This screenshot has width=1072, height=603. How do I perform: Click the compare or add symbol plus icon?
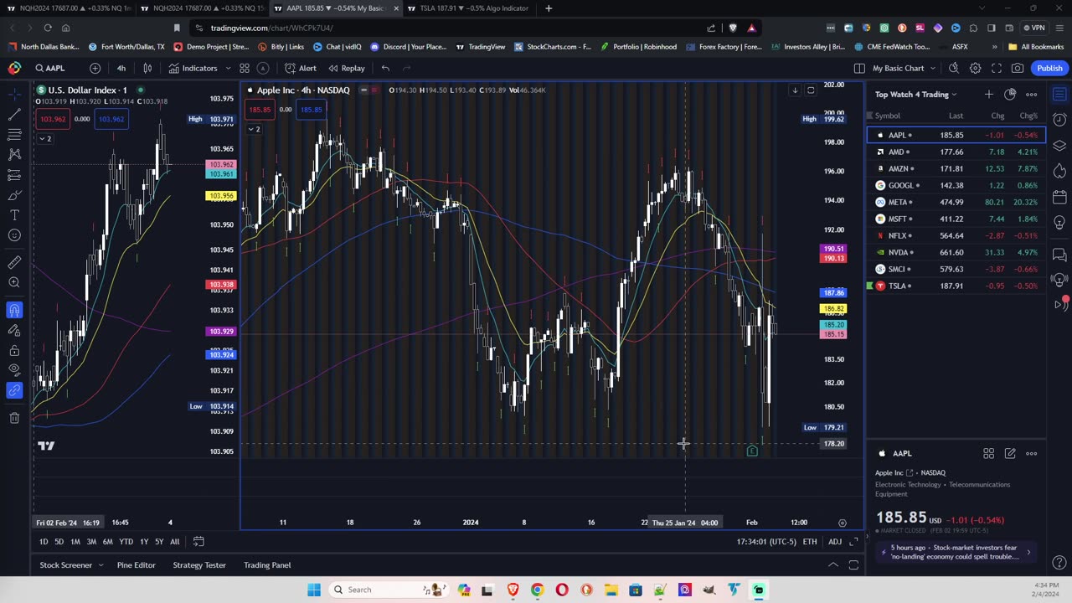pos(95,68)
